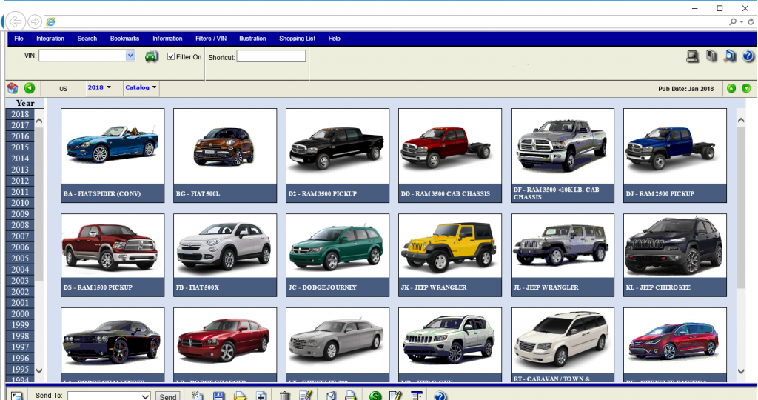Select year 2012 in the Year list

20,181
